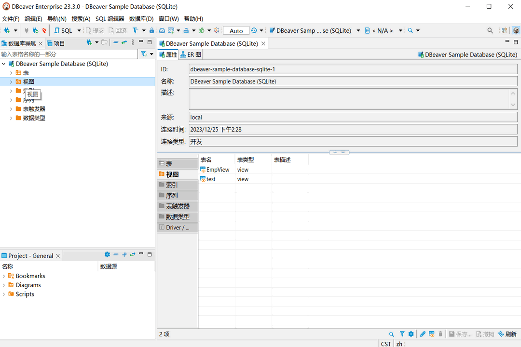Click the green bug debug icon

(202, 30)
